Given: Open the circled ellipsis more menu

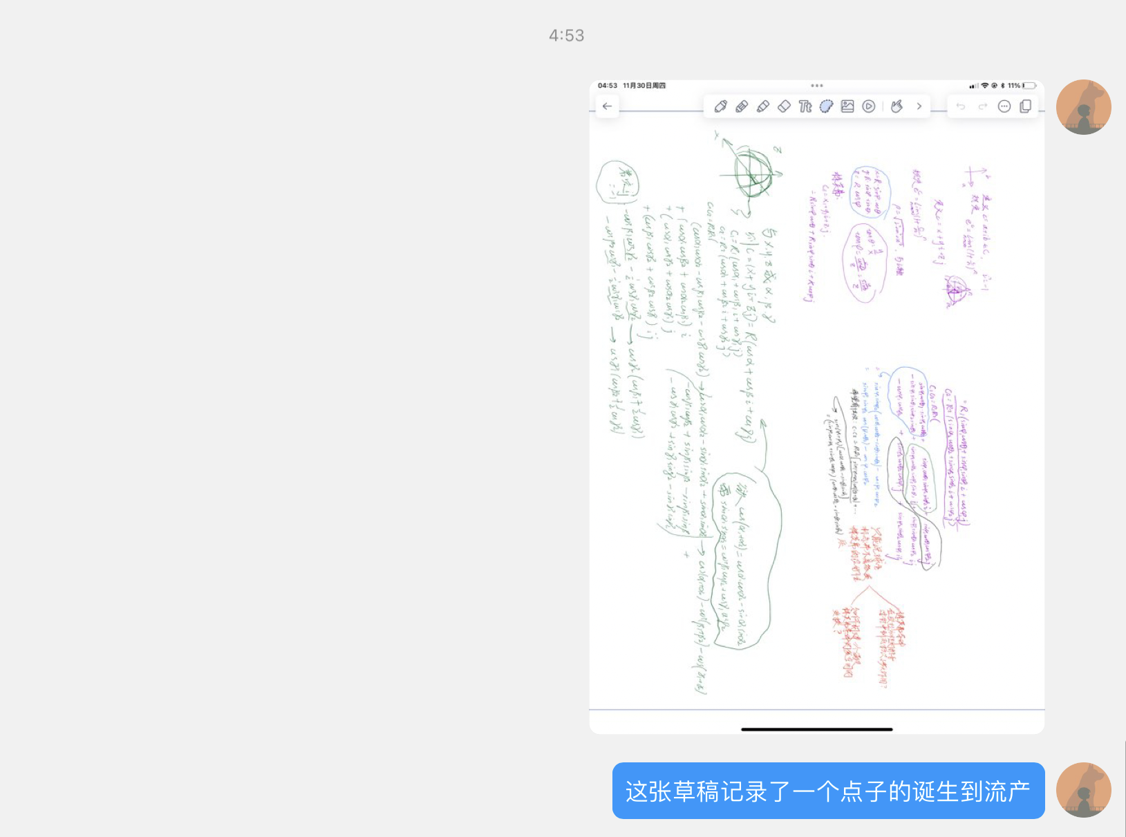Looking at the screenshot, I should (1004, 106).
